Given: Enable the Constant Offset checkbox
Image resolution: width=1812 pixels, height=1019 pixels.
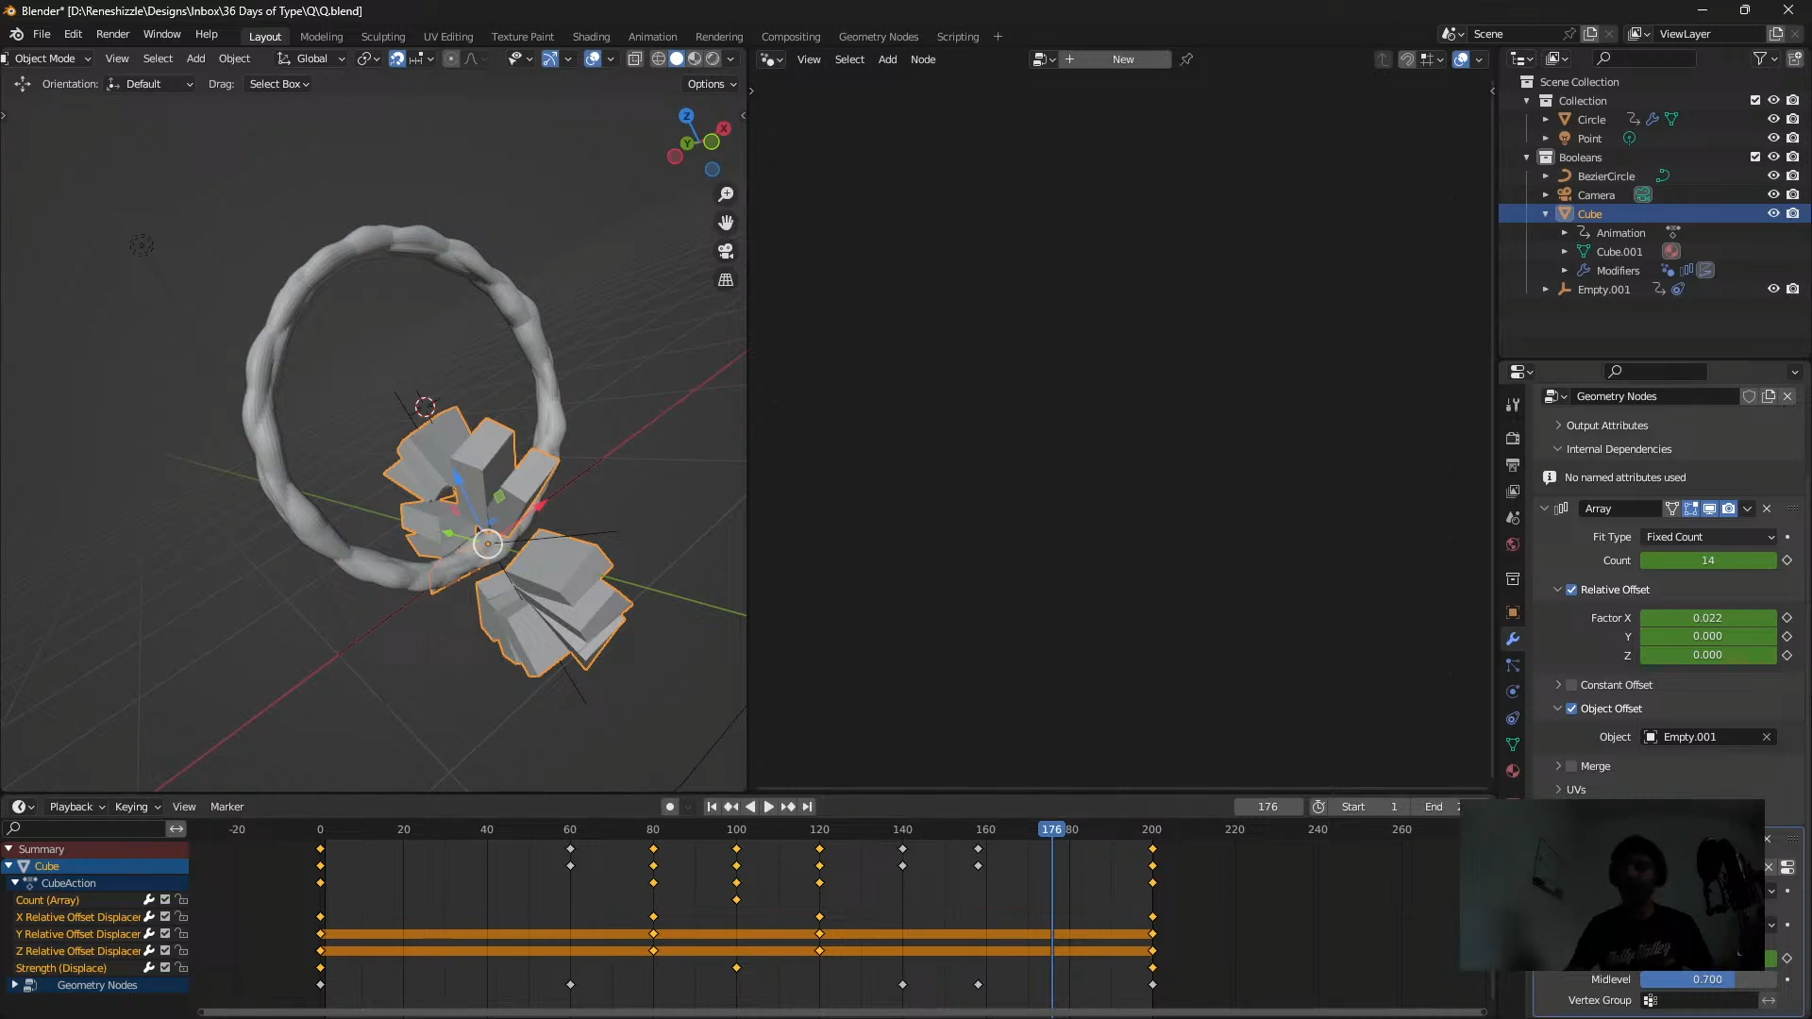Looking at the screenshot, I should (1571, 685).
